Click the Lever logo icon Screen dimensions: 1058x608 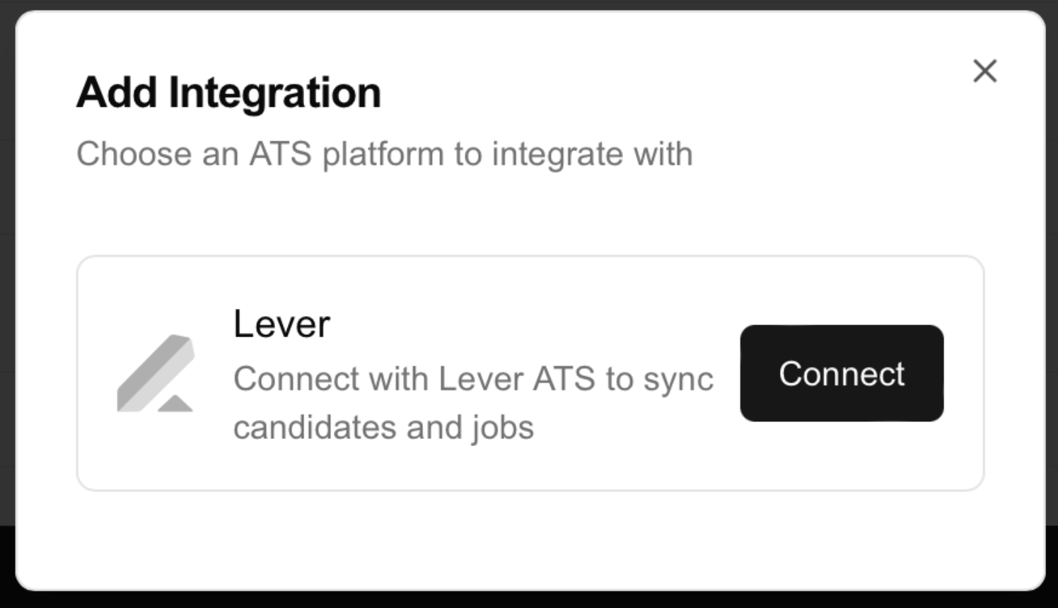[x=156, y=373]
